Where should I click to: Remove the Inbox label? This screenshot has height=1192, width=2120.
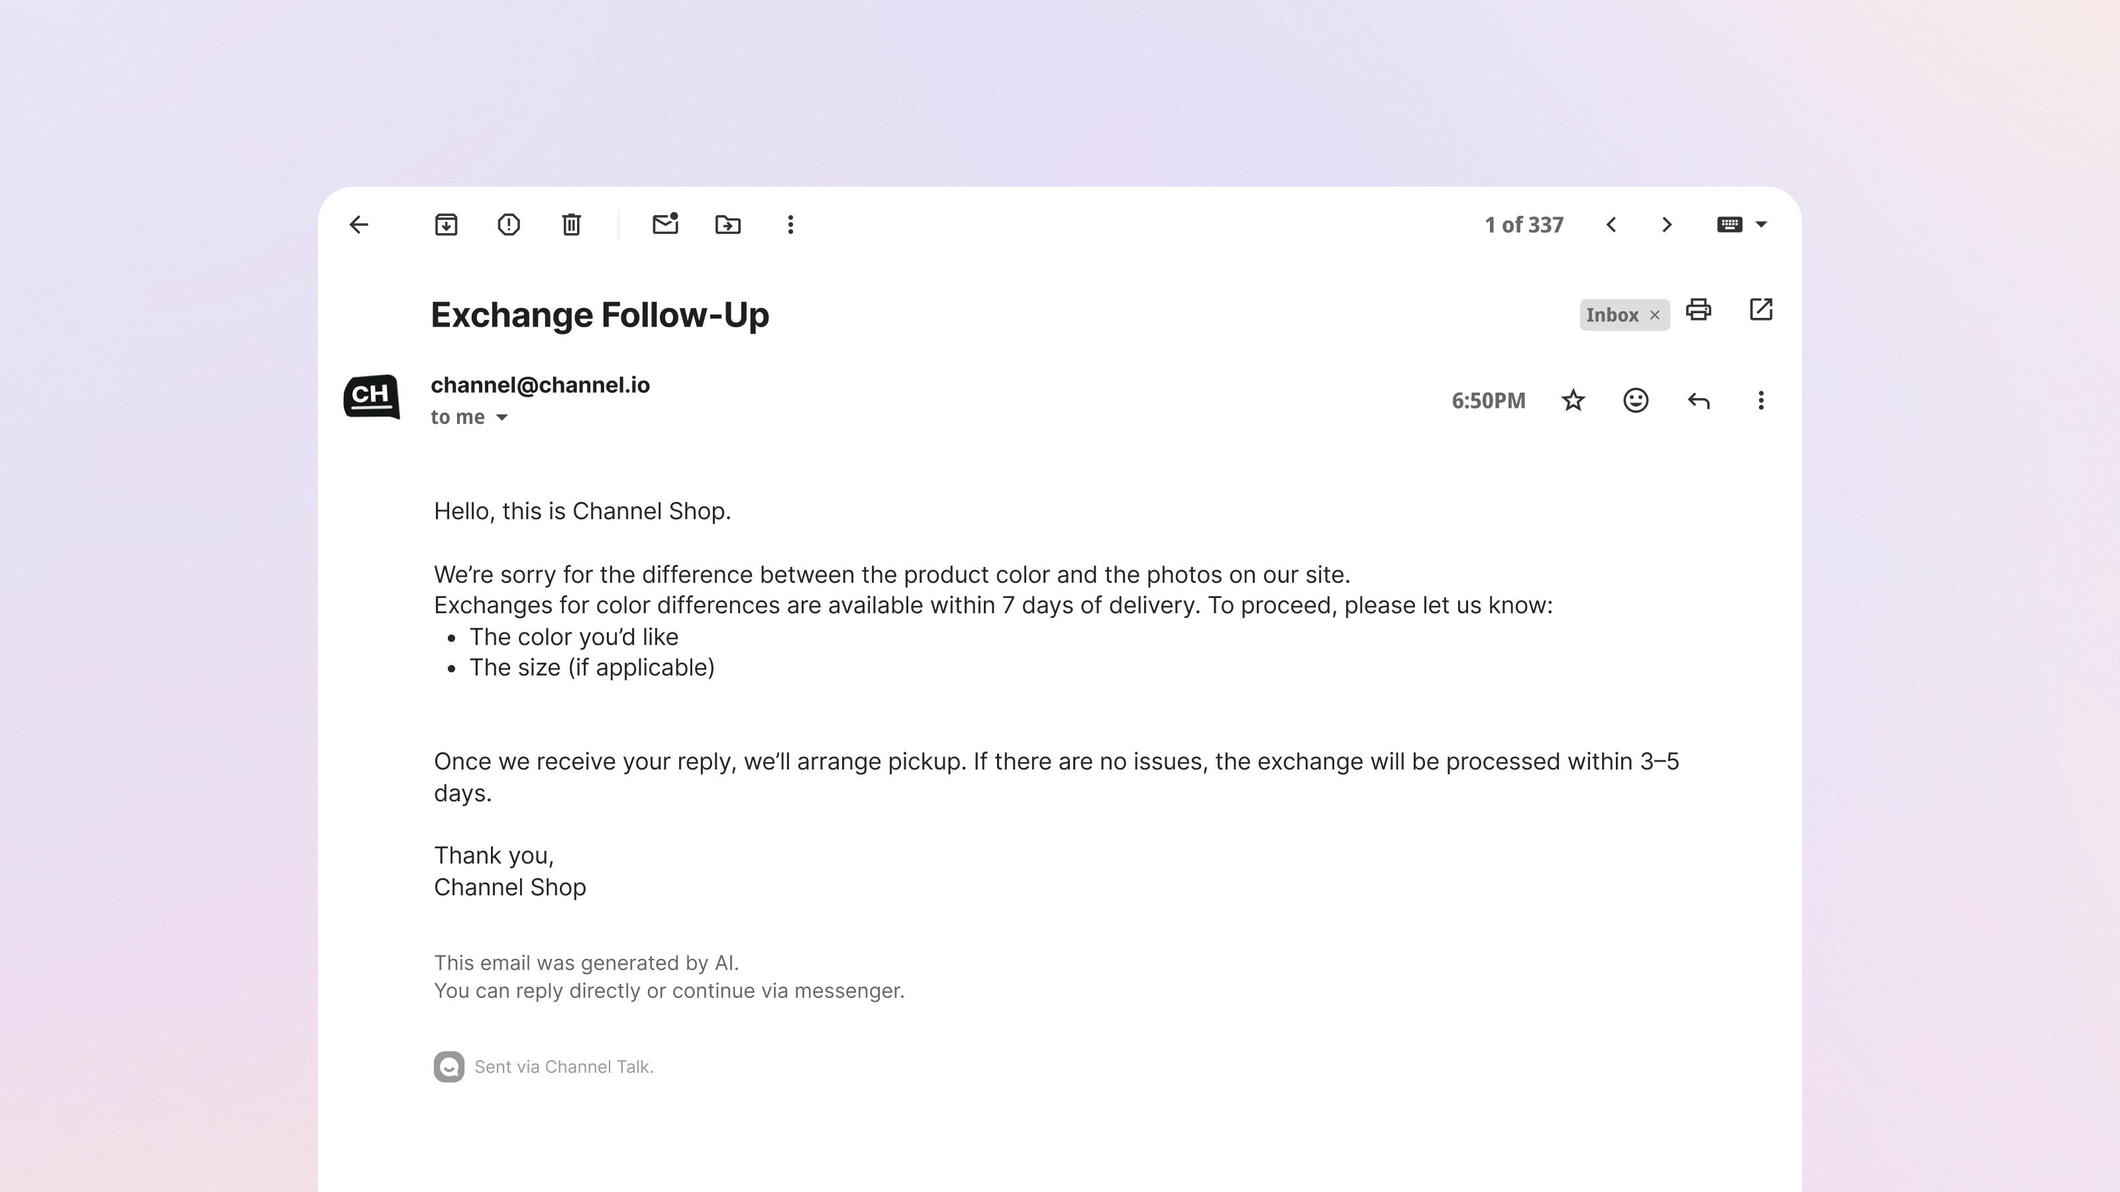(1655, 315)
